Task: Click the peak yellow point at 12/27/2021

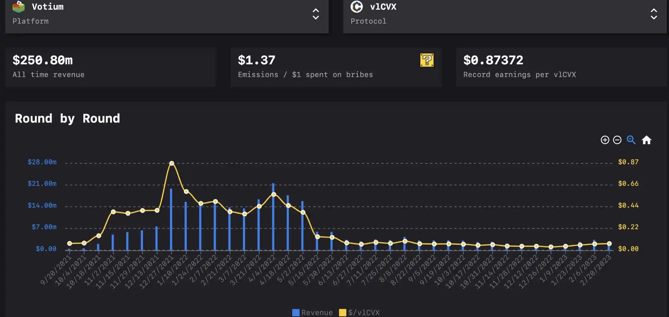Action: pyautogui.click(x=171, y=163)
